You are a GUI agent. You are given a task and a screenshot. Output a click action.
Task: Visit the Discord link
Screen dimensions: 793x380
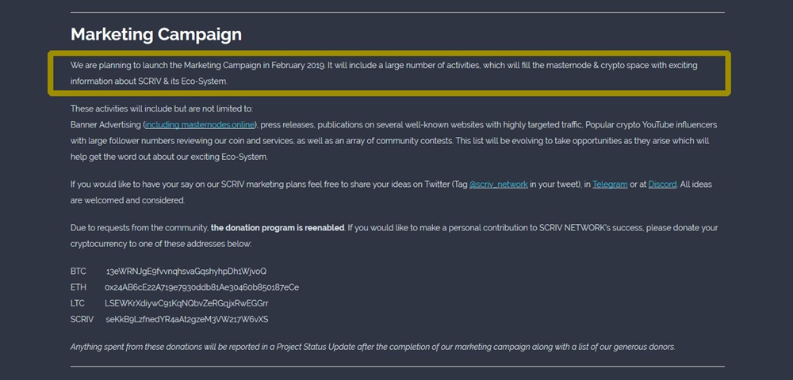coord(662,184)
